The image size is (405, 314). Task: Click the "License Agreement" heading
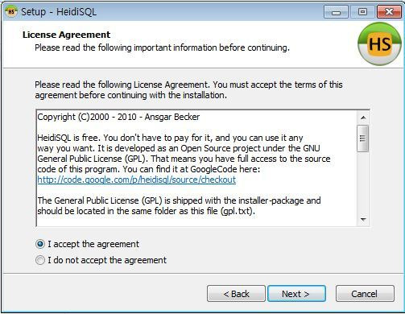(66, 35)
